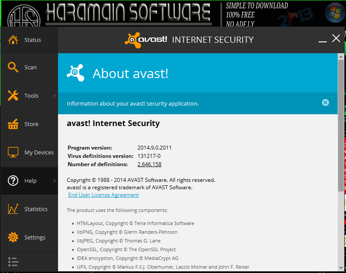
Task: Expand the Help submenu arrow
Action: (x=55, y=181)
